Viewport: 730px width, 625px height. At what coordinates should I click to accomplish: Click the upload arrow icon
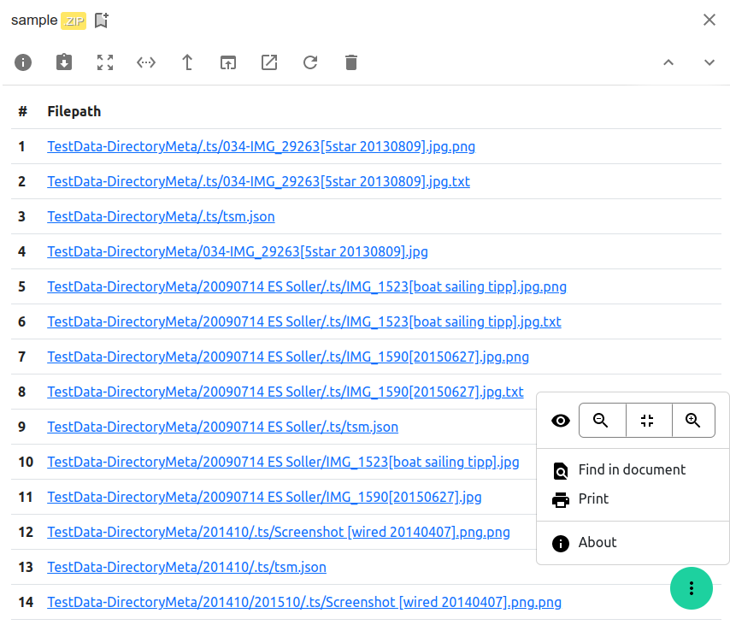point(186,62)
